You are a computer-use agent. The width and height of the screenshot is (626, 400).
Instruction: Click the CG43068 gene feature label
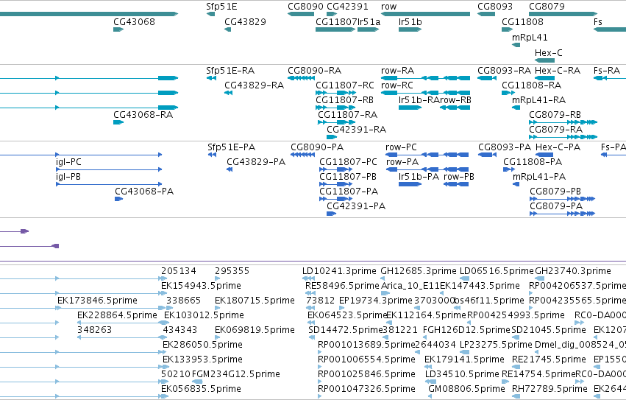(134, 22)
